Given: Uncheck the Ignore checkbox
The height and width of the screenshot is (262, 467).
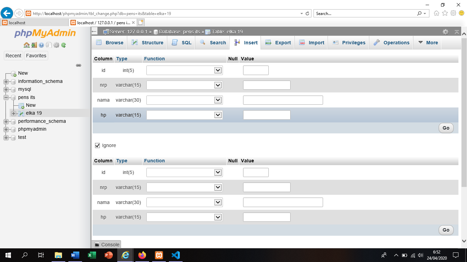Looking at the screenshot, I should click(97, 146).
